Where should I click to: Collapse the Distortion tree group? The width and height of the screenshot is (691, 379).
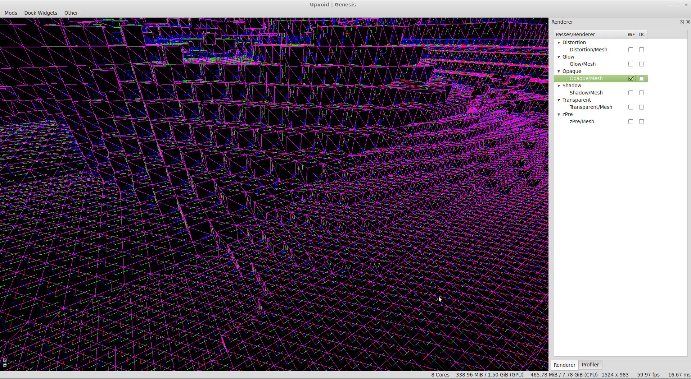pos(559,42)
